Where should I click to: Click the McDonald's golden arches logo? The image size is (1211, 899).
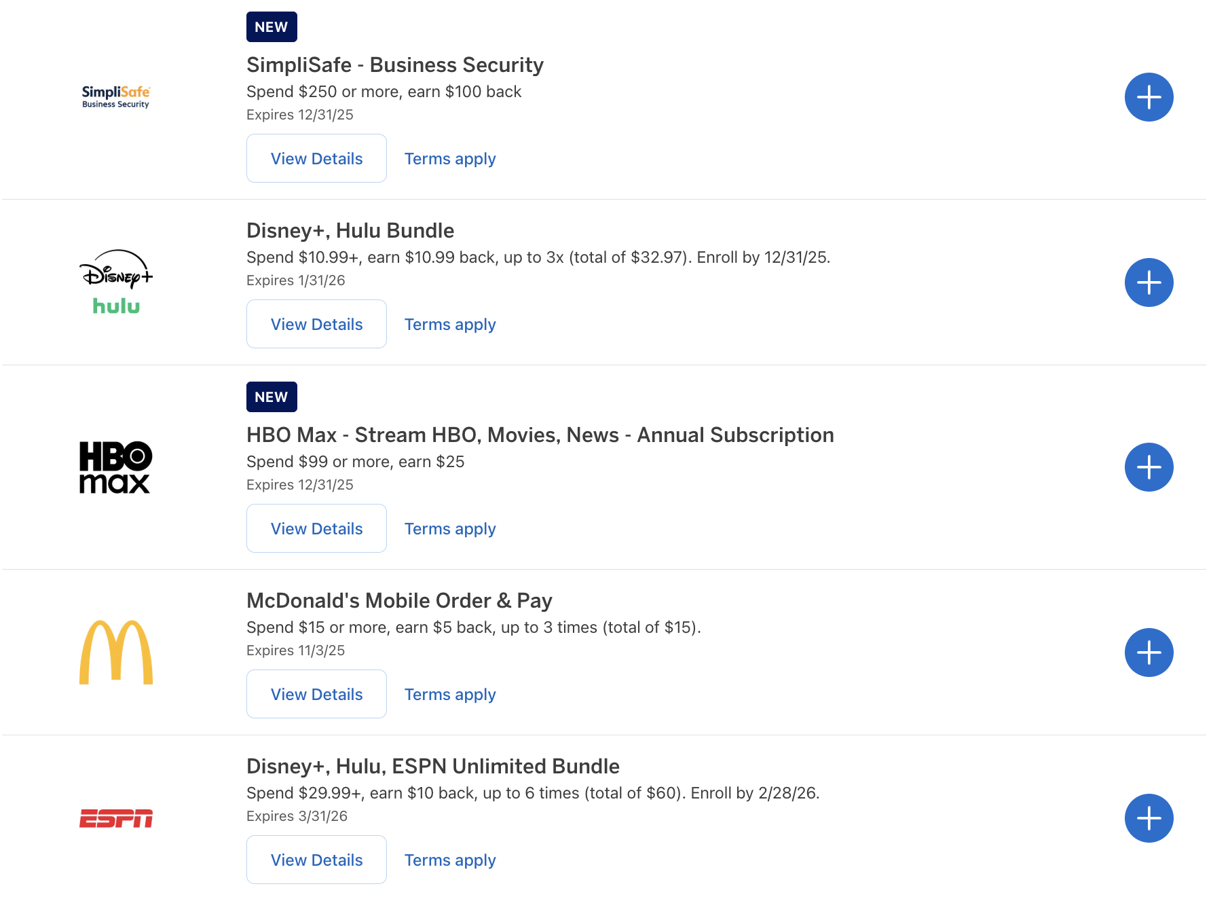pos(116,652)
